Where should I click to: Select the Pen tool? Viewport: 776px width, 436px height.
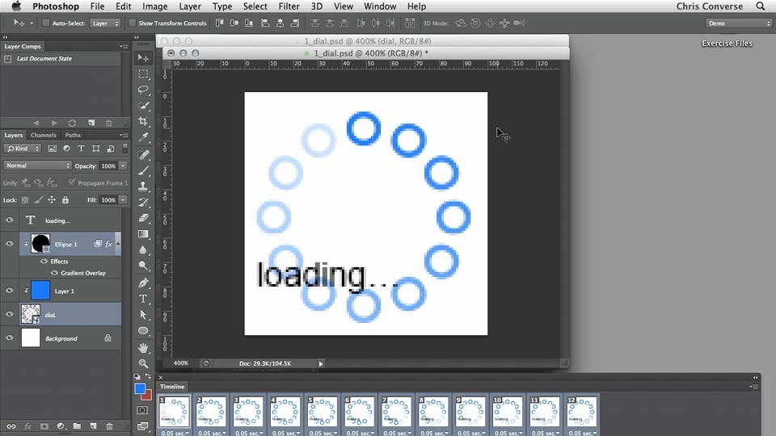coord(143,283)
